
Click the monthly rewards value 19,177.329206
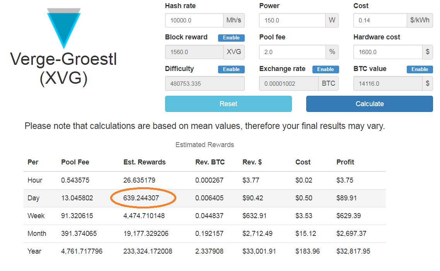tap(146, 234)
